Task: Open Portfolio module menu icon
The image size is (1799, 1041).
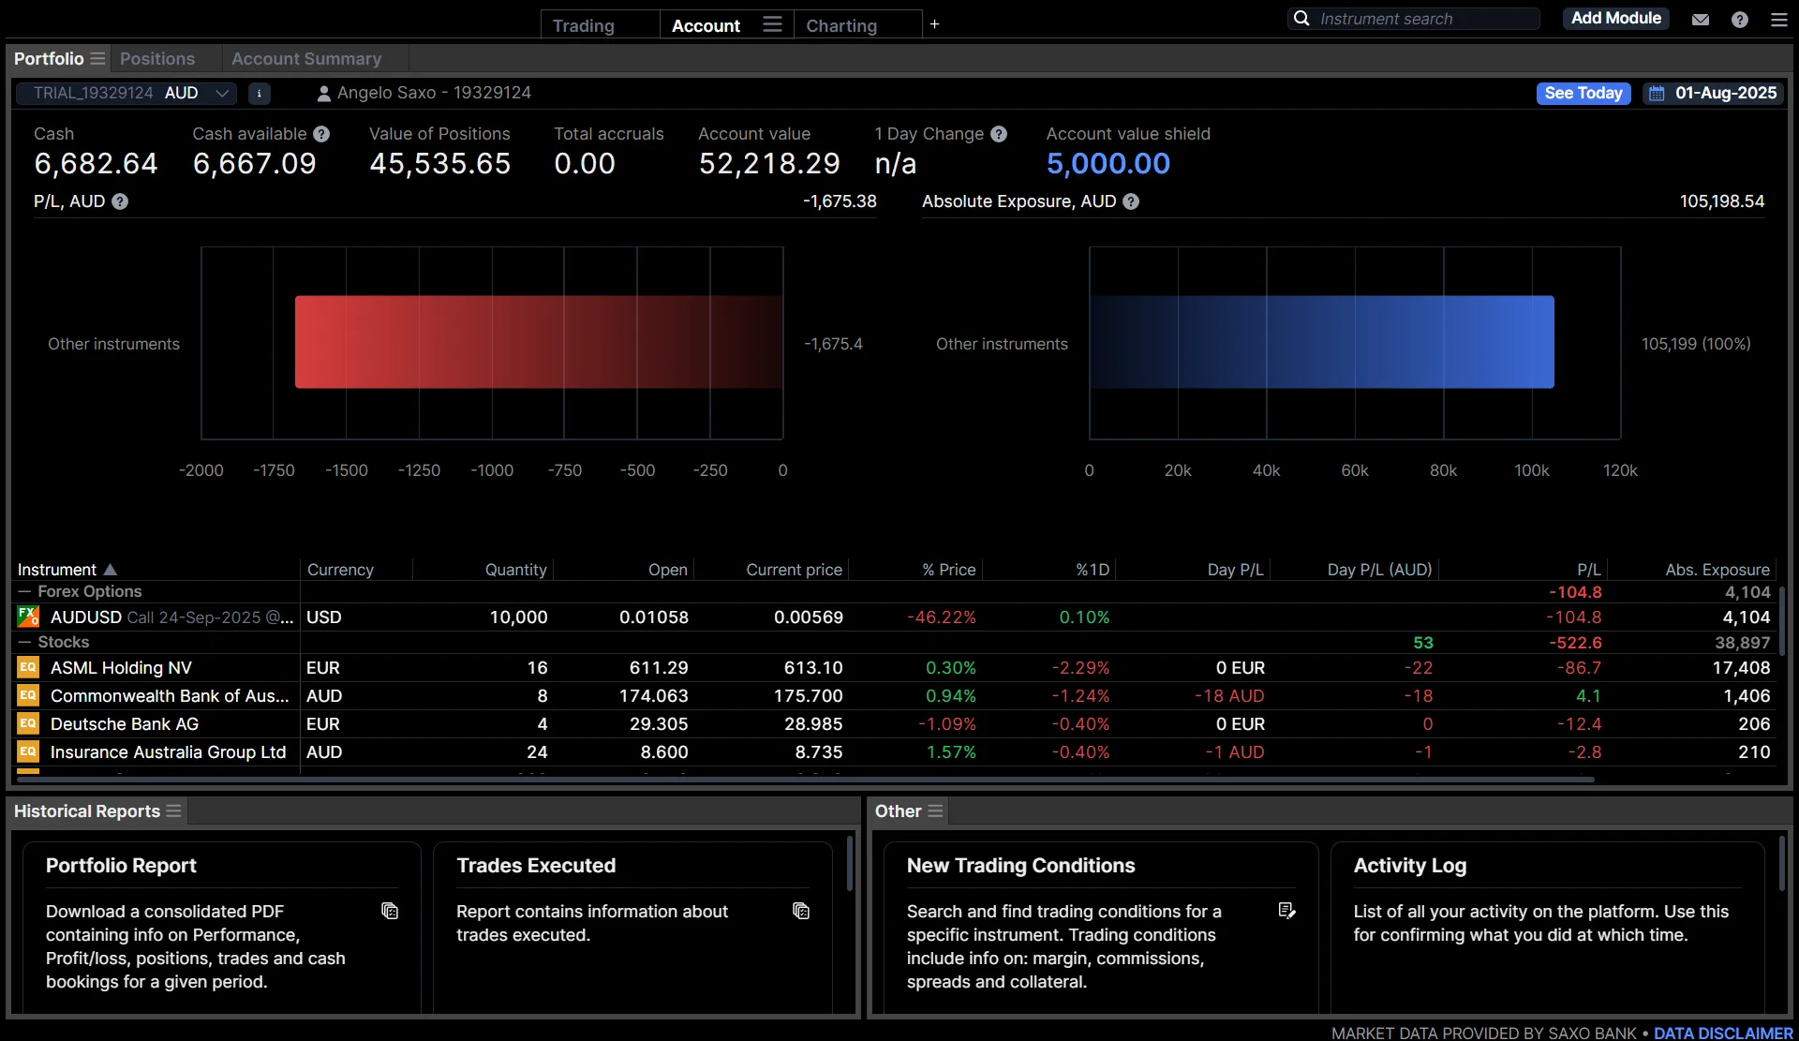Action: point(97,58)
